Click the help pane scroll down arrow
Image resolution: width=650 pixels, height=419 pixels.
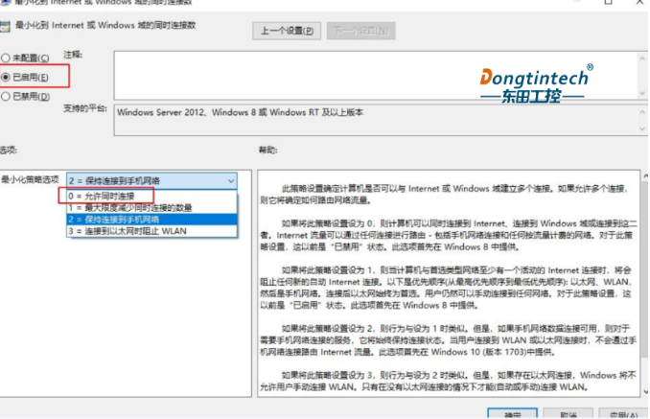pos(646,391)
